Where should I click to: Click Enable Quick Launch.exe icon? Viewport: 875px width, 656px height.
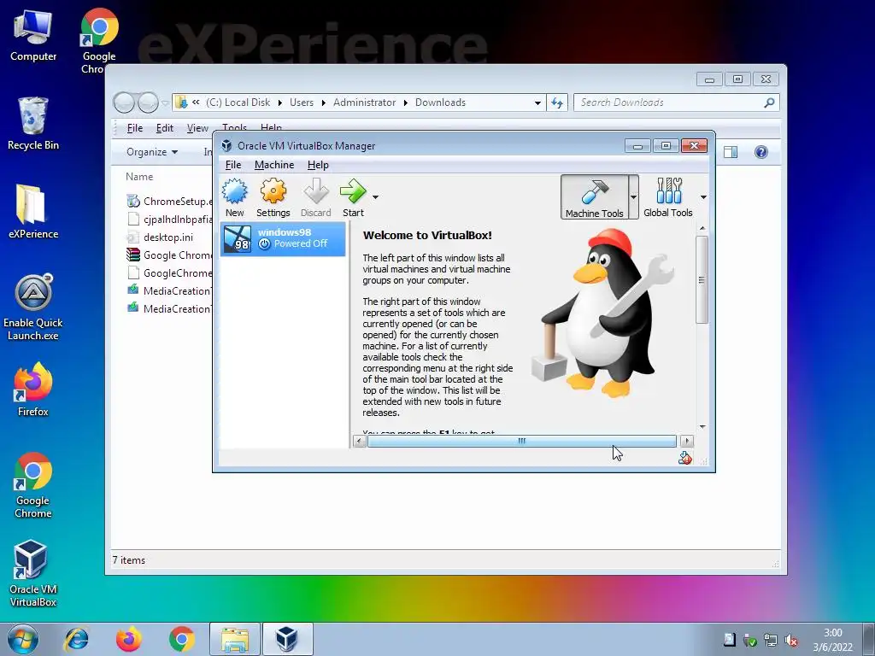tap(33, 307)
